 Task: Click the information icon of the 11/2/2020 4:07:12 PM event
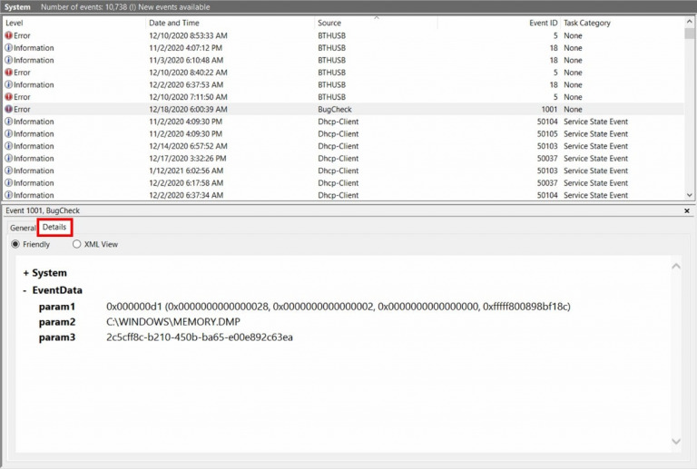coord(8,48)
